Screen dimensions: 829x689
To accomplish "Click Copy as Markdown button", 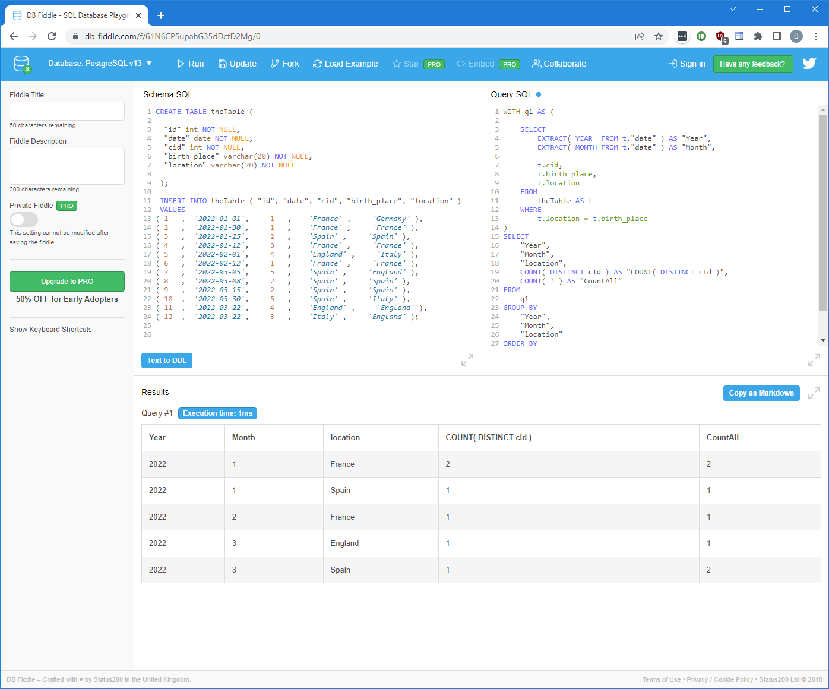I will tap(761, 393).
